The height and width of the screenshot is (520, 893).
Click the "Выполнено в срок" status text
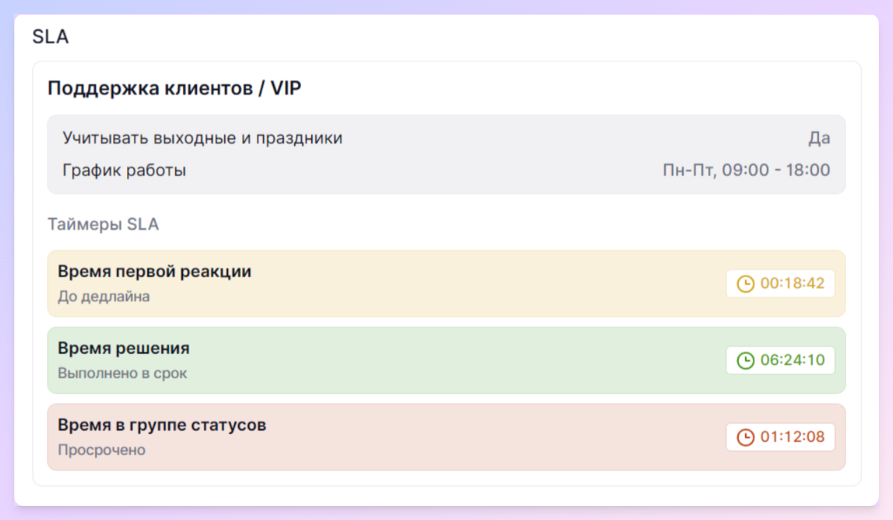[x=122, y=373]
